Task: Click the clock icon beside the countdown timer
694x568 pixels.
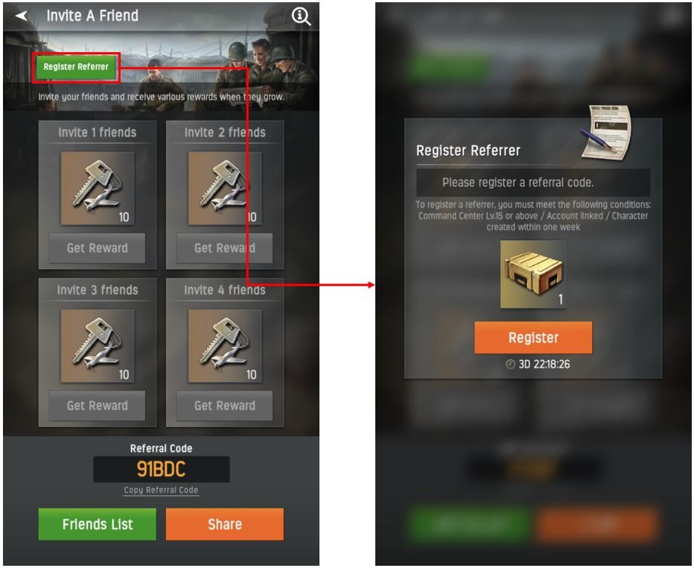Action: click(510, 365)
